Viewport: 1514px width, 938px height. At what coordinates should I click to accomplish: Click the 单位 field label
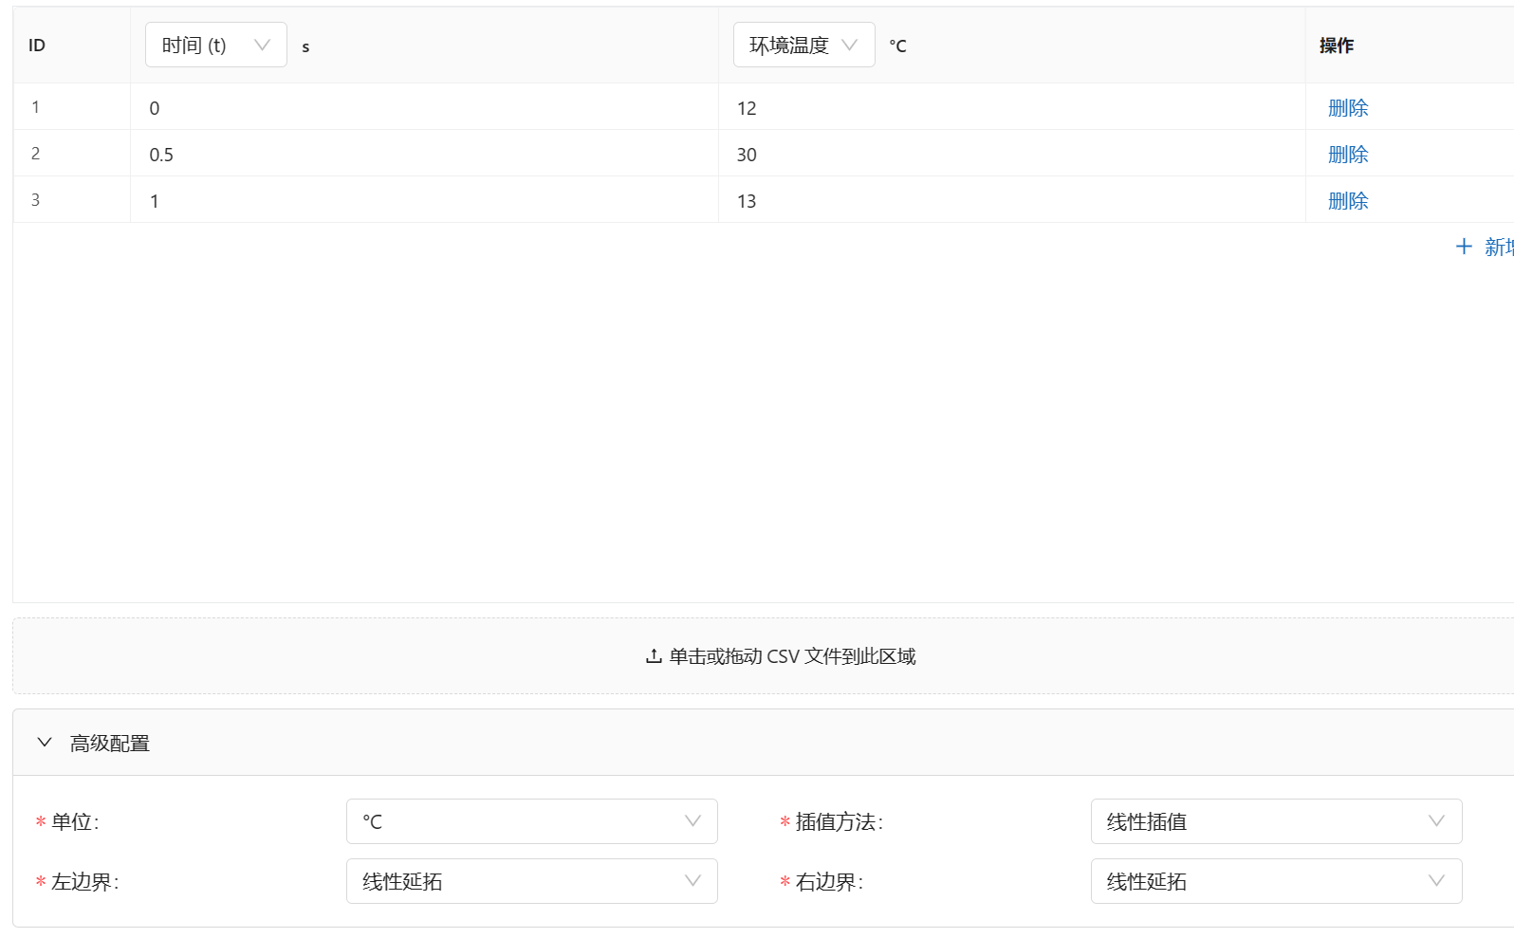point(74,822)
